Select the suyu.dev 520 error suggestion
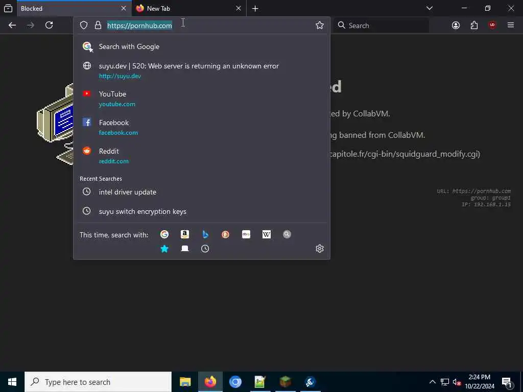The height and width of the screenshot is (392, 523). 201,70
